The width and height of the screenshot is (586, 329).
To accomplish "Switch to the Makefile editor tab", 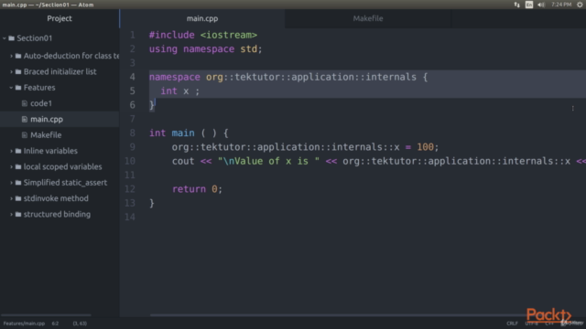I will [368, 18].
